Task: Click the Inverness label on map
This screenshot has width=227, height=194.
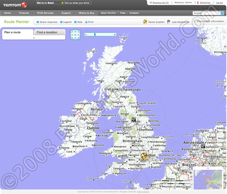Action: 111,63
